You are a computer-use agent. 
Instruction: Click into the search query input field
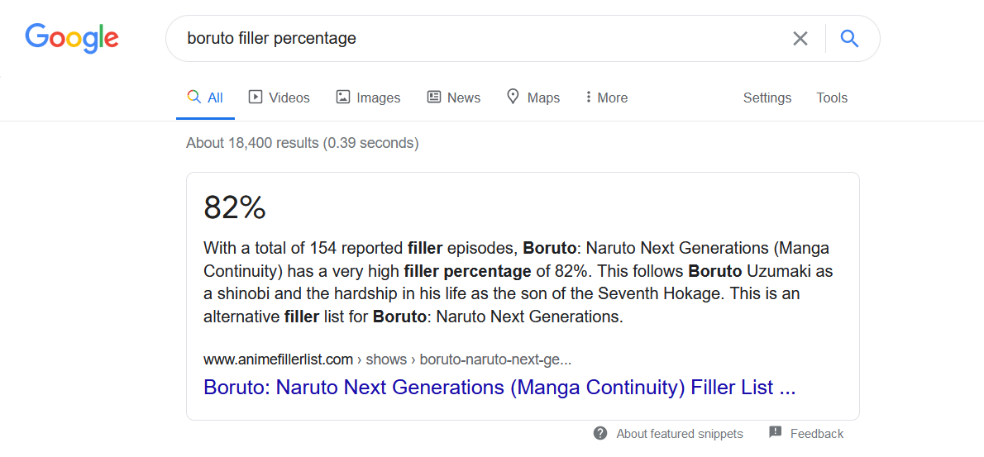[x=480, y=38]
